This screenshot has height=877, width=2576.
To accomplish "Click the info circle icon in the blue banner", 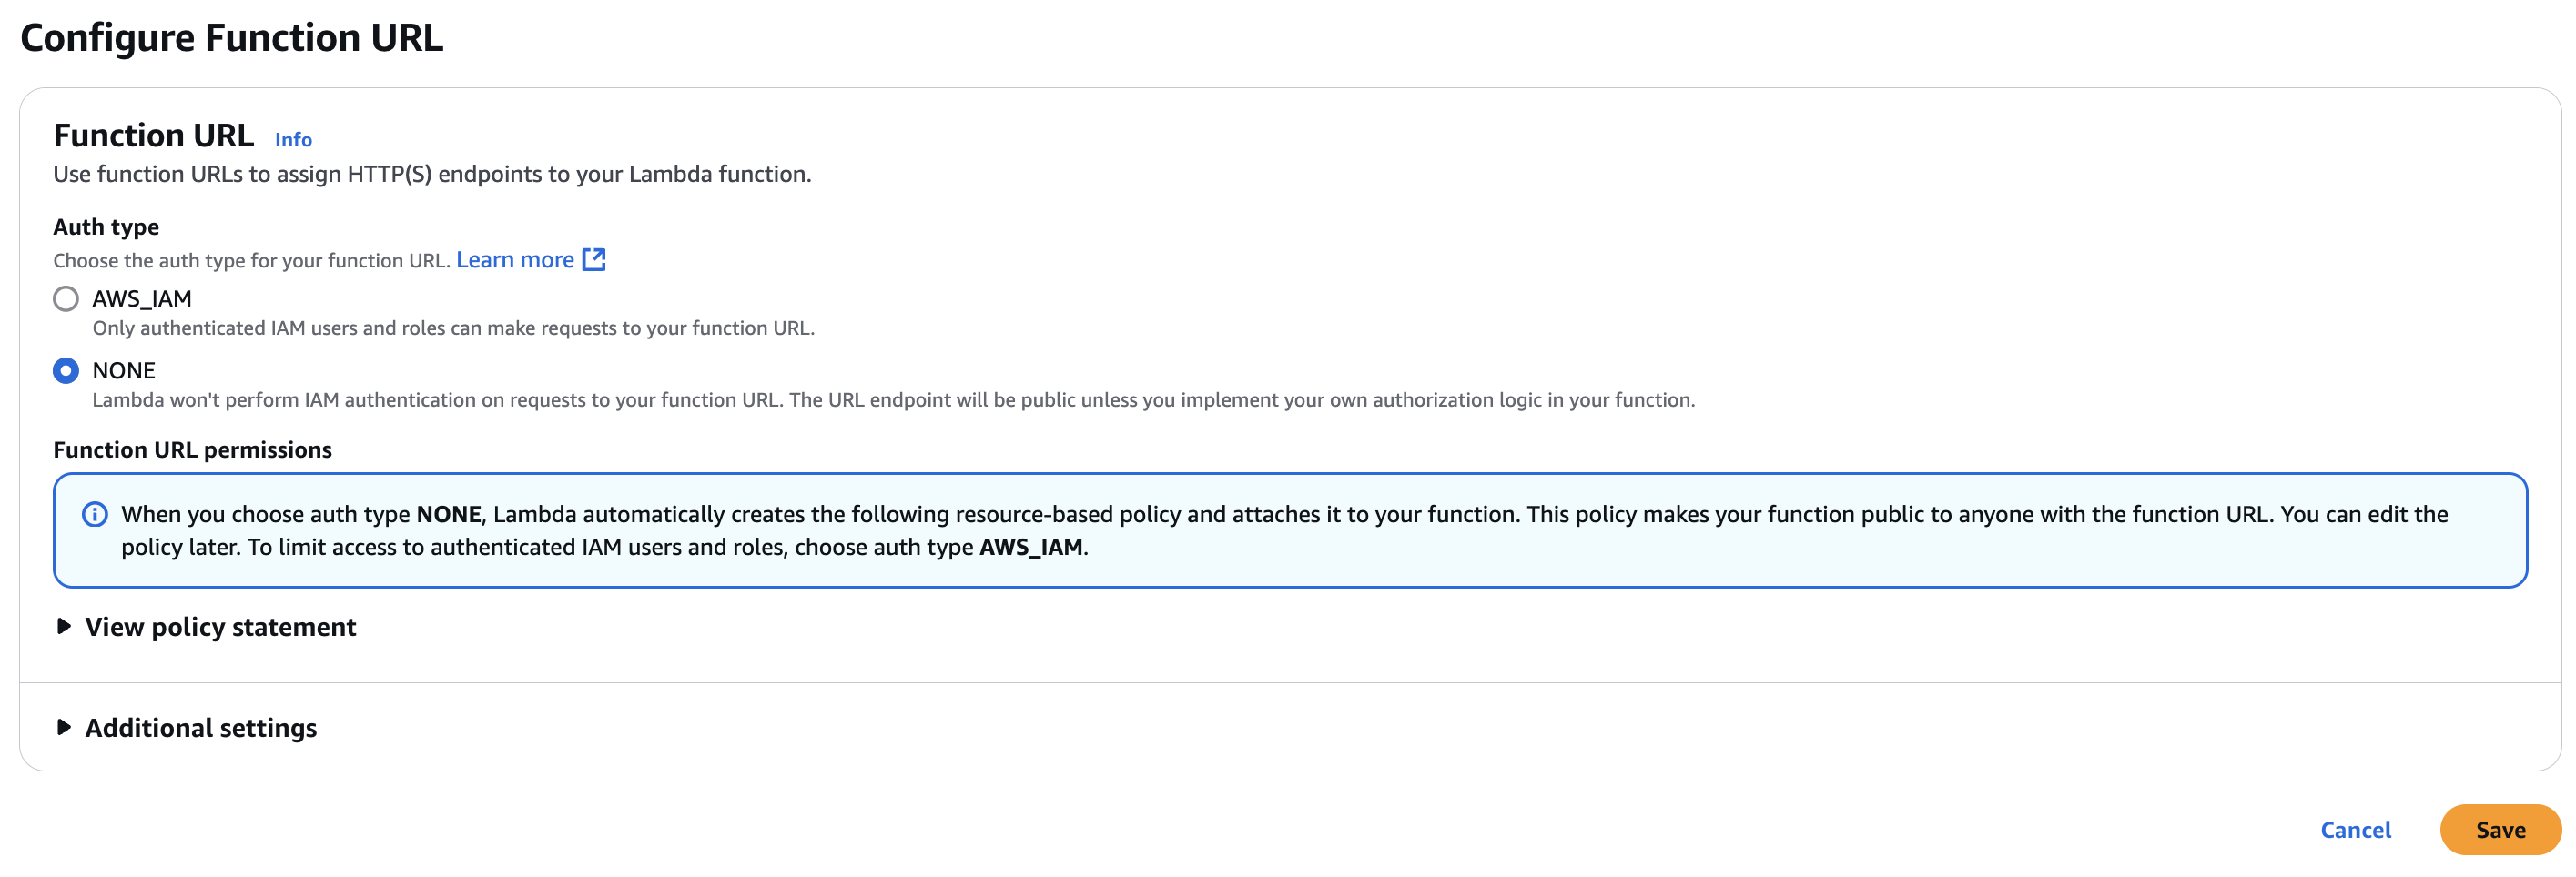I will pos(95,514).
